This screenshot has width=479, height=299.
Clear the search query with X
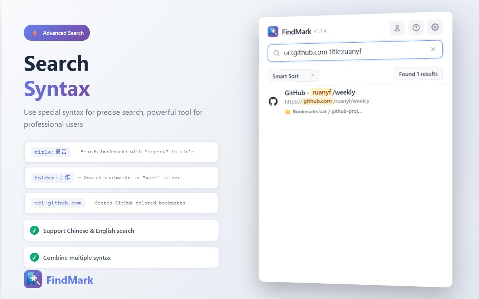click(x=433, y=49)
